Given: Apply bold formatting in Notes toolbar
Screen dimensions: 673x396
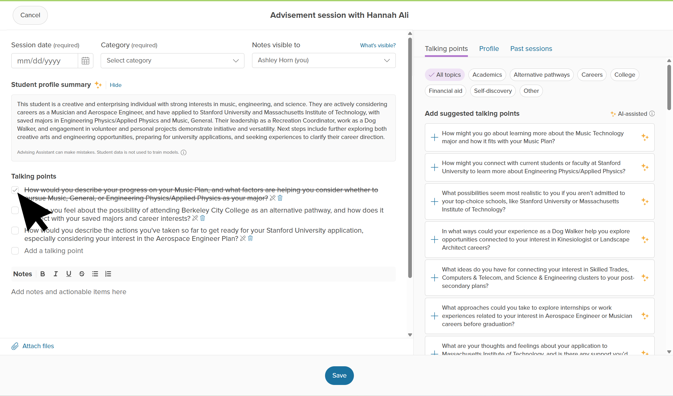Looking at the screenshot, I should click(x=43, y=274).
